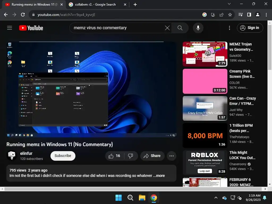
Task: Close the Running memz tab
Action: 62,5
